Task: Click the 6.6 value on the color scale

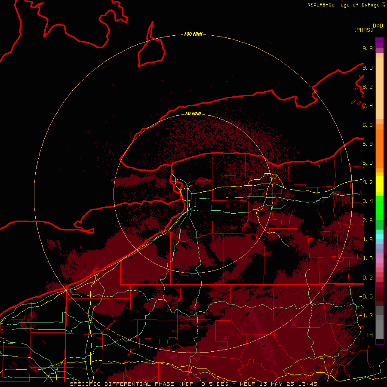Action: click(368, 125)
